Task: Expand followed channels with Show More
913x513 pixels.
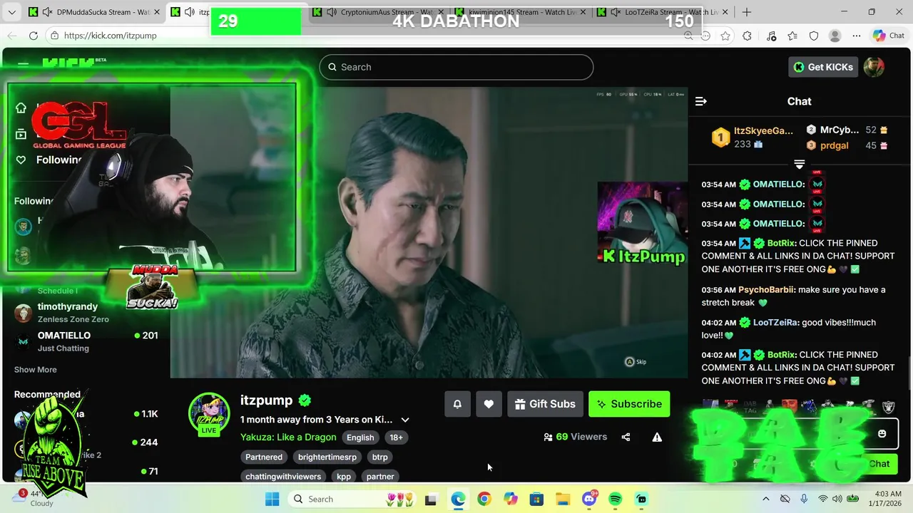Action: click(x=35, y=370)
